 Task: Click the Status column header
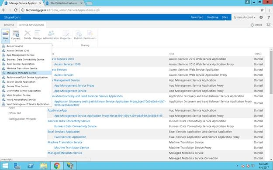tap(258, 54)
